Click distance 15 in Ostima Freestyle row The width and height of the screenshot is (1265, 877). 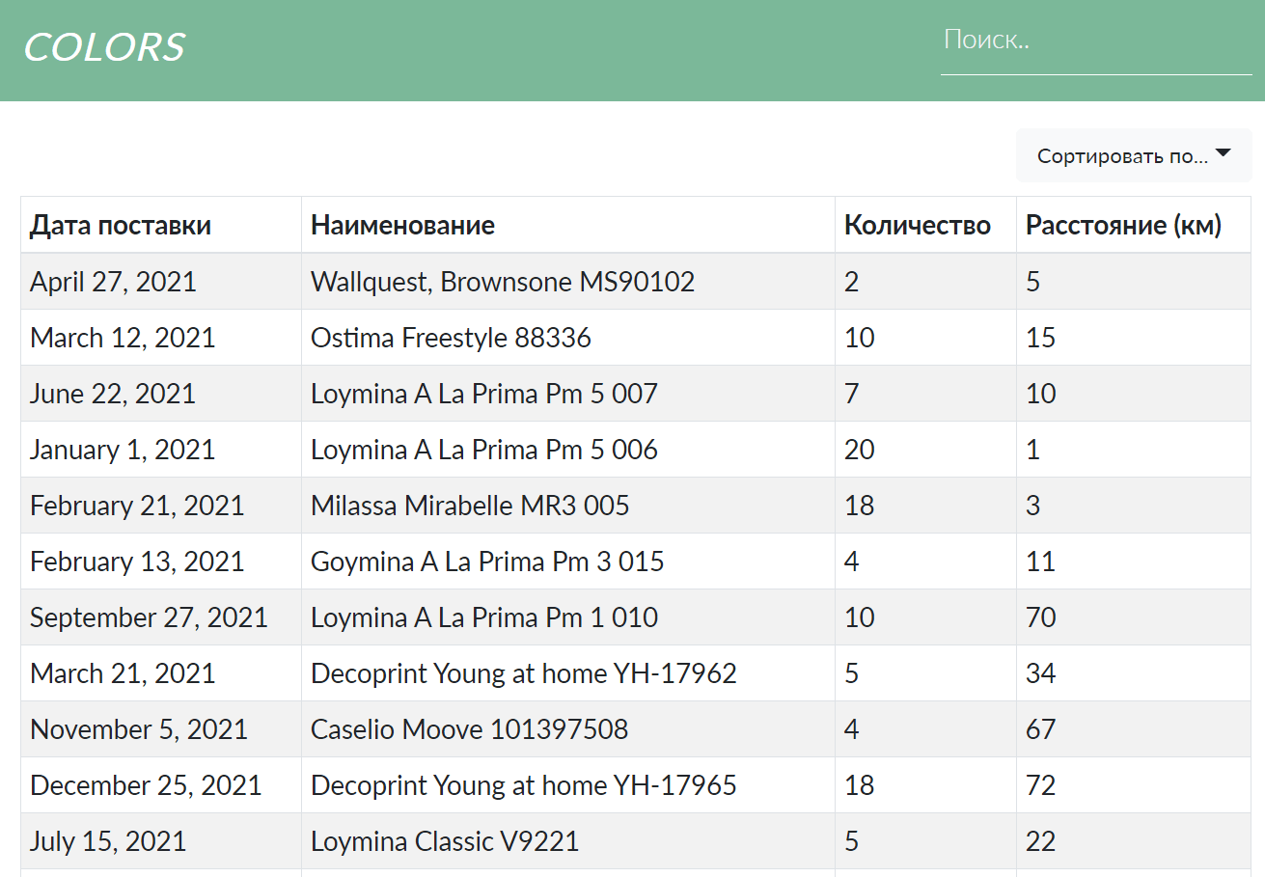1134,338
